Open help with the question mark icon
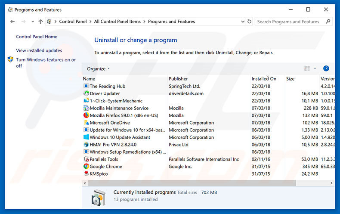Viewport: 340px width, 214px height. click(x=326, y=68)
